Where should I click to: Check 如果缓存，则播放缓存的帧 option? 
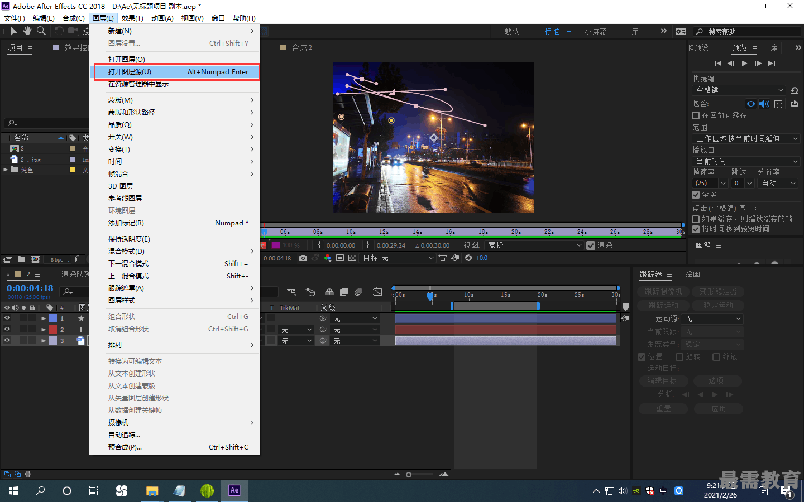coord(696,219)
